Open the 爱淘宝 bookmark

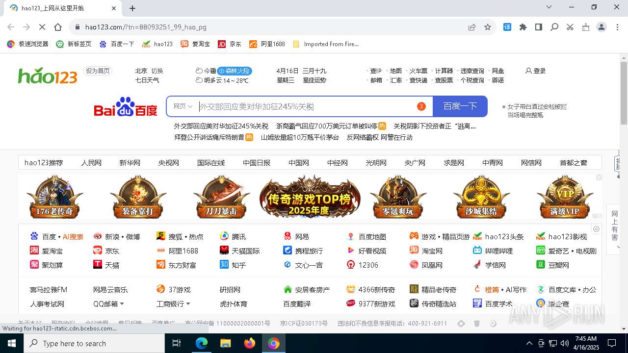pyautogui.click(x=195, y=44)
